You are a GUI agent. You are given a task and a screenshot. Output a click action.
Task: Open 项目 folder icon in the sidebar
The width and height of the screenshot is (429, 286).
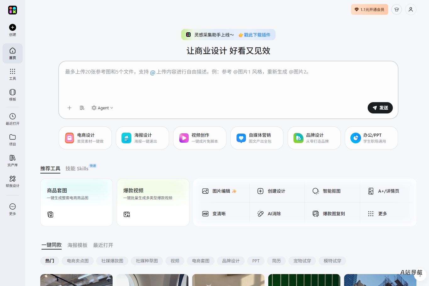click(13, 137)
